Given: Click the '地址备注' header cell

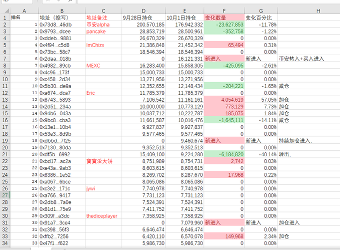Looking at the screenshot, I should [103, 18].
